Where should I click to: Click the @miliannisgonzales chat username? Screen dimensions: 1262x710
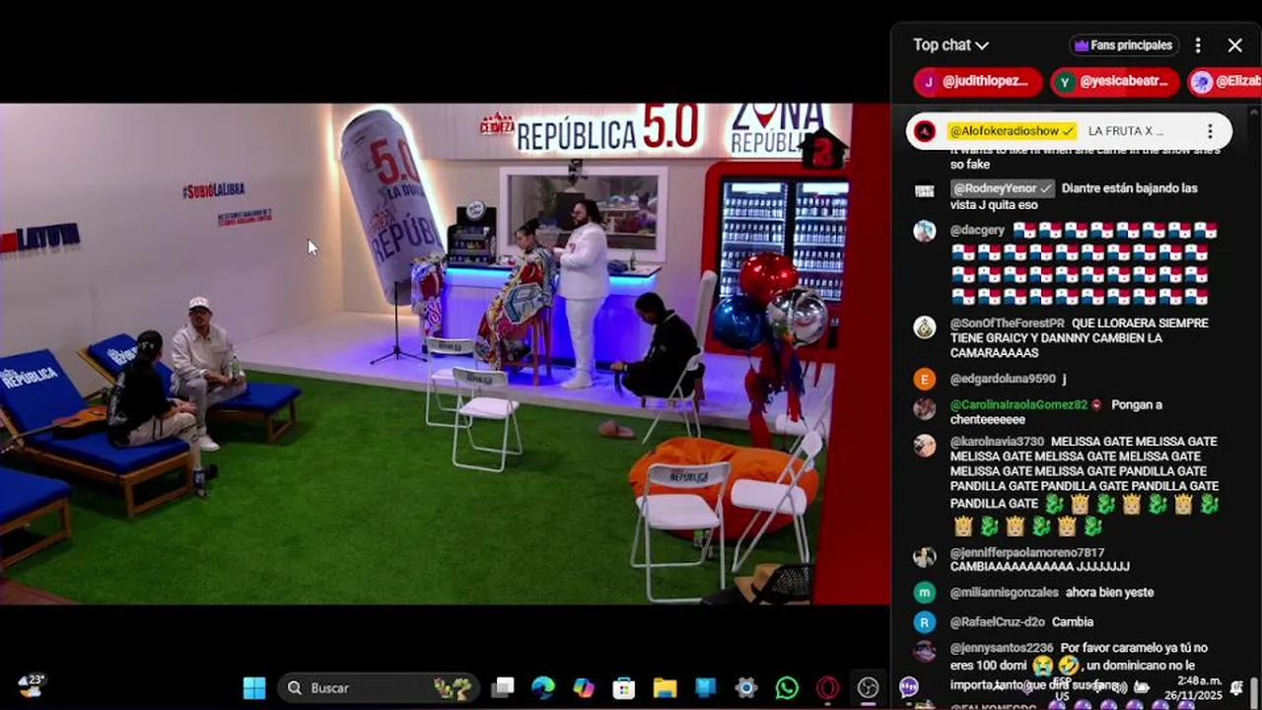coord(1005,593)
